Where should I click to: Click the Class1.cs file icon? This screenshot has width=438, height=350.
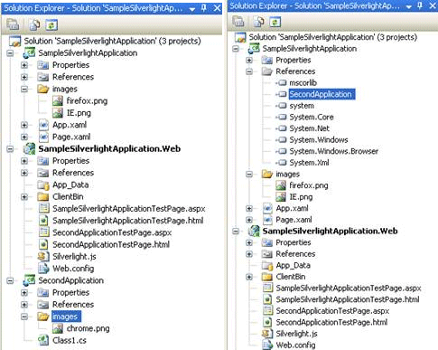[x=43, y=340]
